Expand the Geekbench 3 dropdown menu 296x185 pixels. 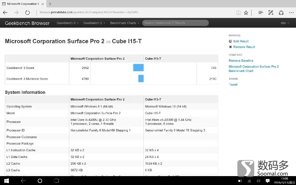pos(67,23)
